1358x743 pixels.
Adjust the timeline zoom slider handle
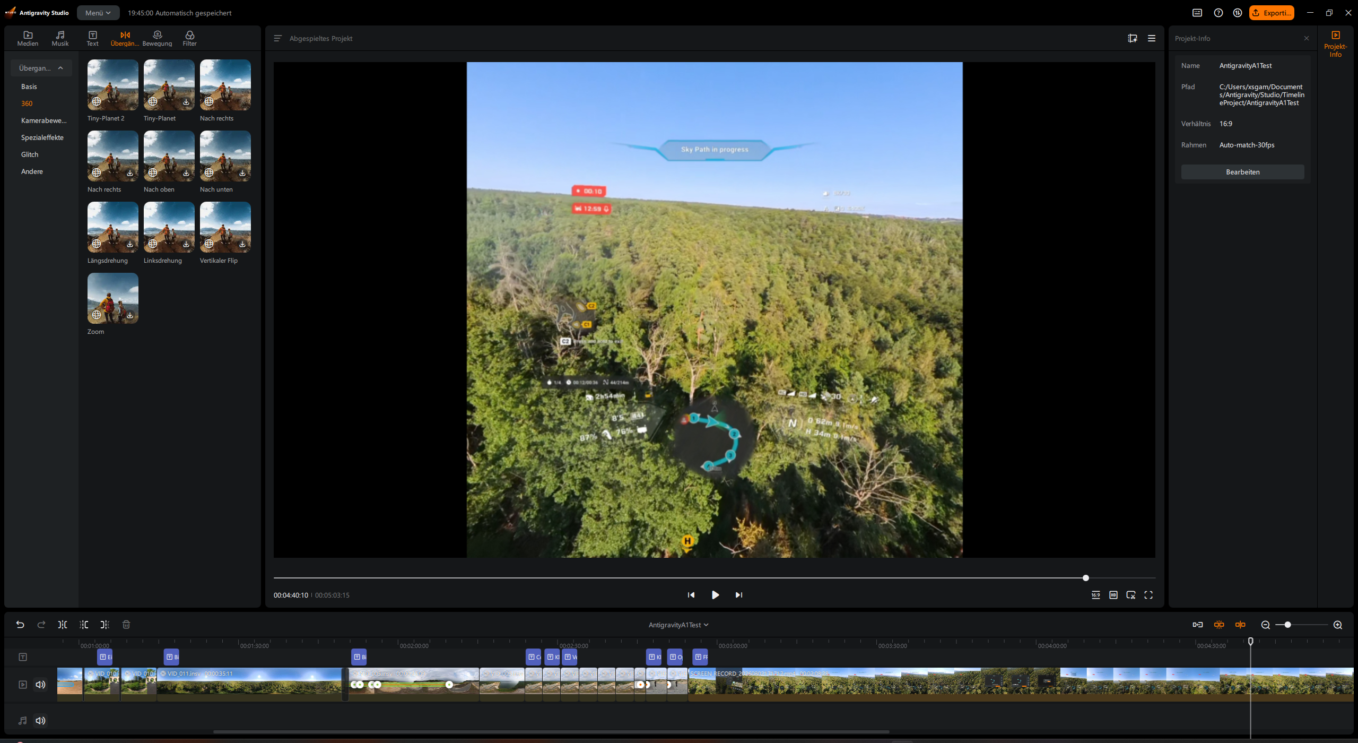pos(1287,625)
